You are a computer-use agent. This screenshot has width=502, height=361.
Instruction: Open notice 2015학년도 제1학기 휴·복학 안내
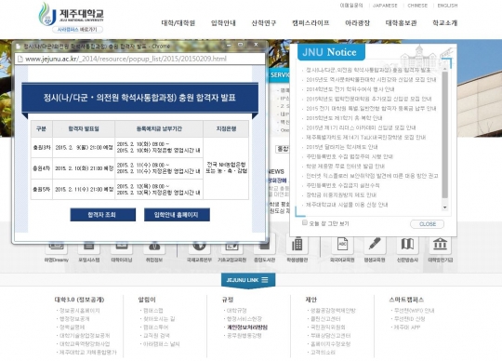(344, 118)
